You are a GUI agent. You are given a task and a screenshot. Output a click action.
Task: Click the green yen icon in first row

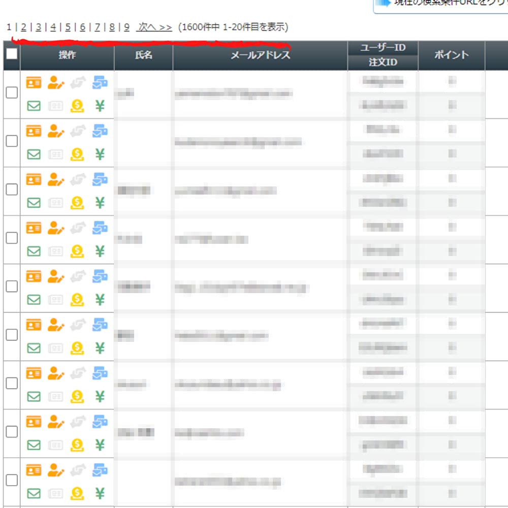(100, 106)
